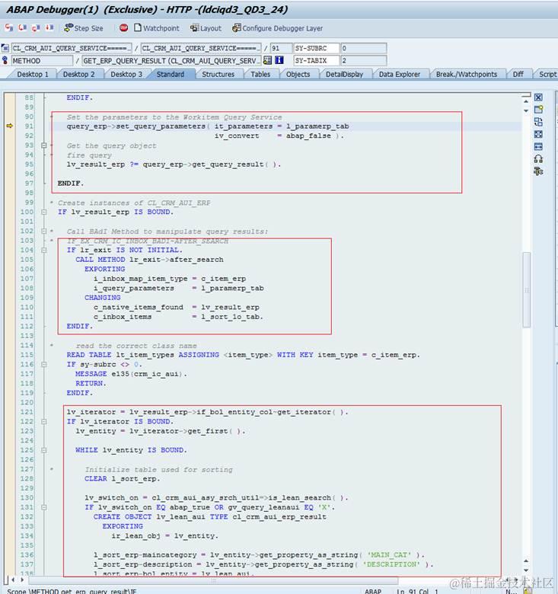Viewport: 558px width, 594px height.
Task: Collapse the IF lr_exit block at line 104
Action: 44,250
